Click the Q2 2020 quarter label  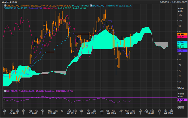[x=131, y=113]
